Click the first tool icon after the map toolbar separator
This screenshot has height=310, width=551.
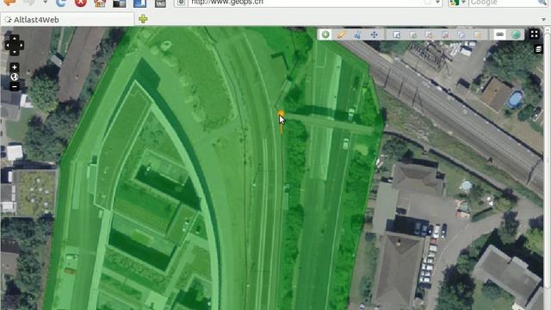[396, 34]
